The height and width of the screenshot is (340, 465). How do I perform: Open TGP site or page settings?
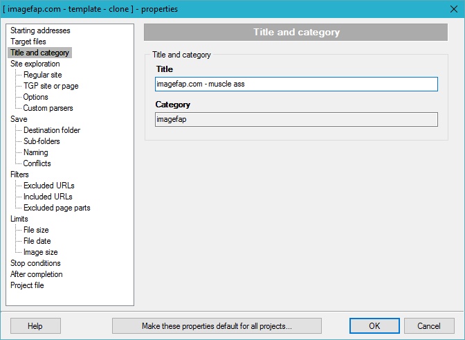click(x=51, y=86)
